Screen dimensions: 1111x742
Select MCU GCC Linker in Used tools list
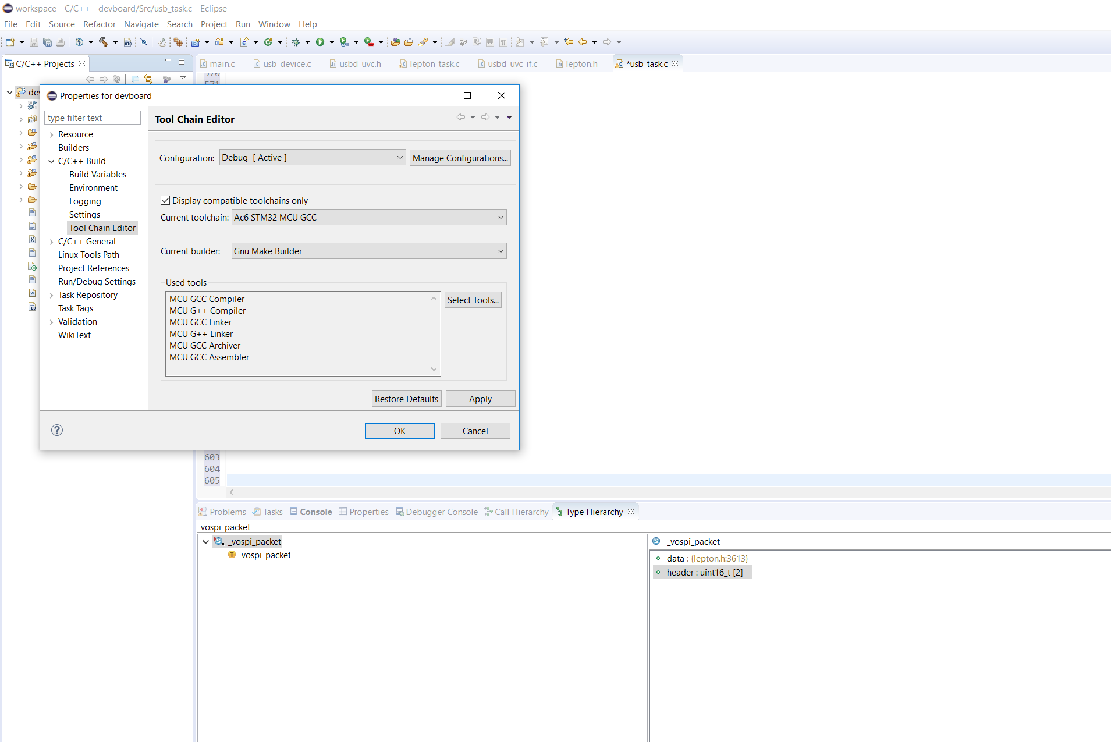tap(201, 322)
